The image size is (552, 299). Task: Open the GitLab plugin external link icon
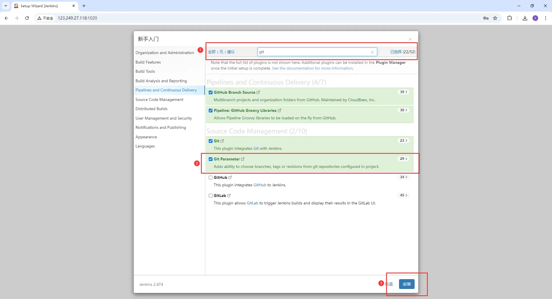tap(229, 195)
